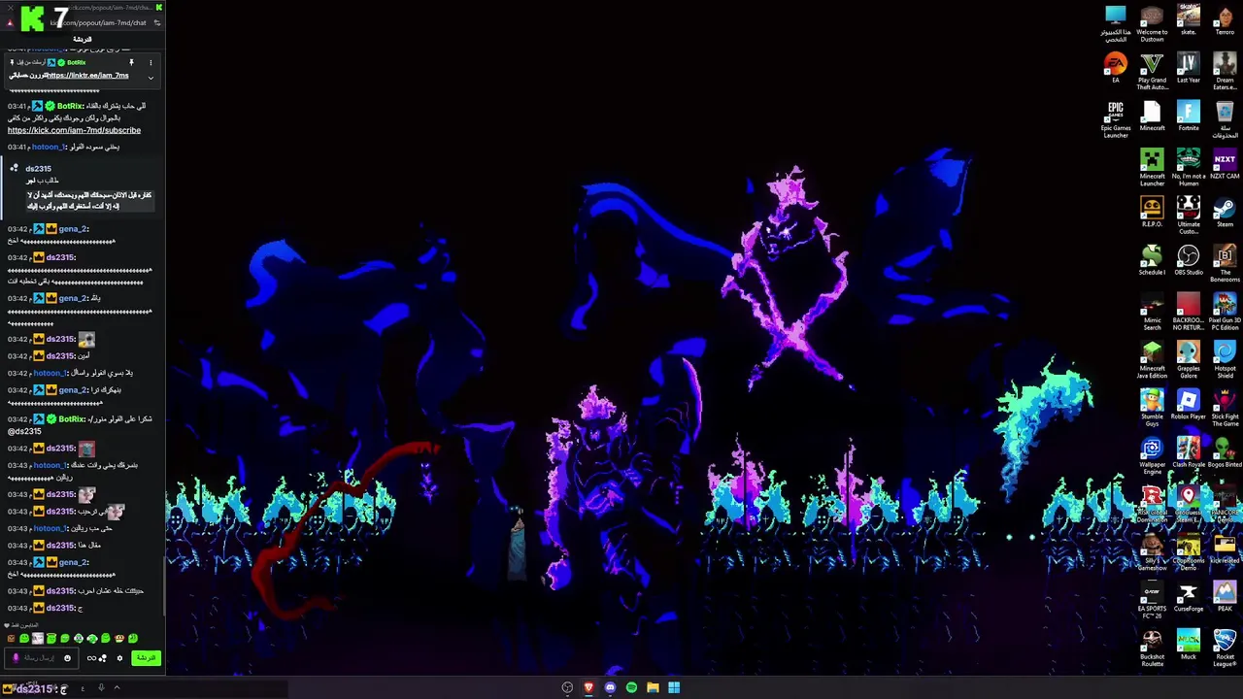The height and width of the screenshot is (699, 1243).
Task: Click the @ds2315 mention in BotRix message
Action: click(x=24, y=431)
